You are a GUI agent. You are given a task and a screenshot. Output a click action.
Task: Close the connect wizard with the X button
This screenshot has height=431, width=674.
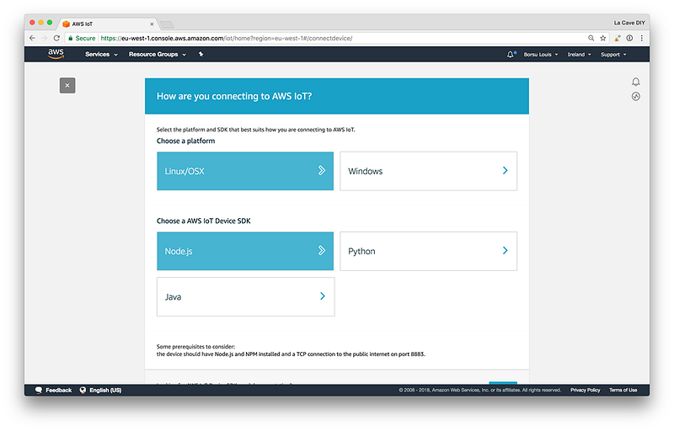[x=67, y=85]
